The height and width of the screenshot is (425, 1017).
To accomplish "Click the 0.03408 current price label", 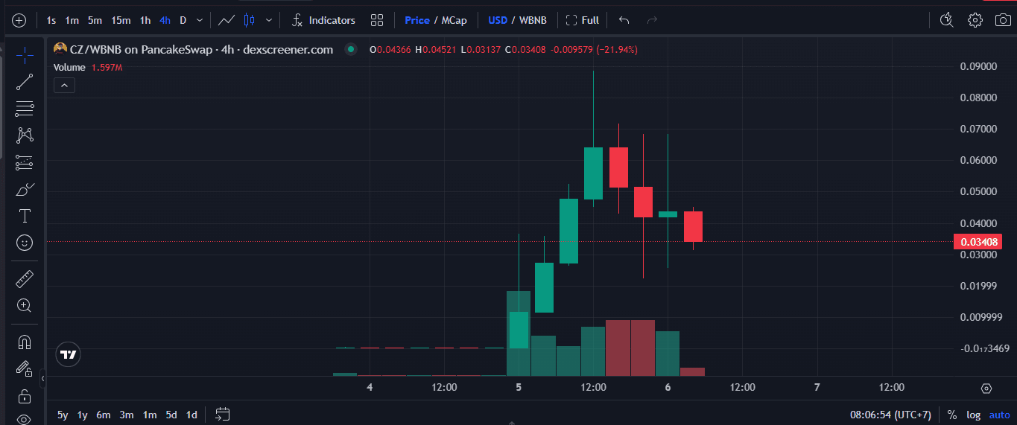I will pos(977,241).
